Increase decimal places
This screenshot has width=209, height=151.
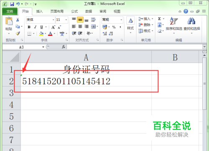pyautogui.click(x=105, y=34)
